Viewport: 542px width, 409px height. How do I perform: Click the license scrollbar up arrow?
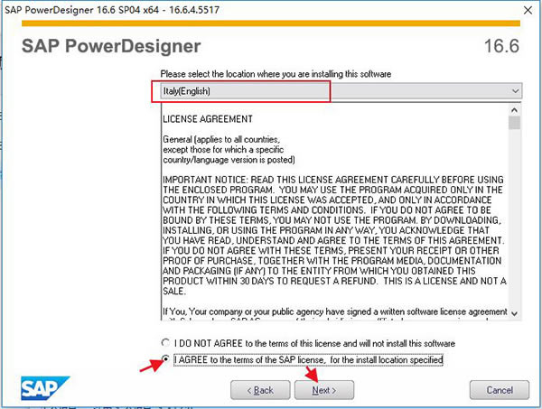514,110
